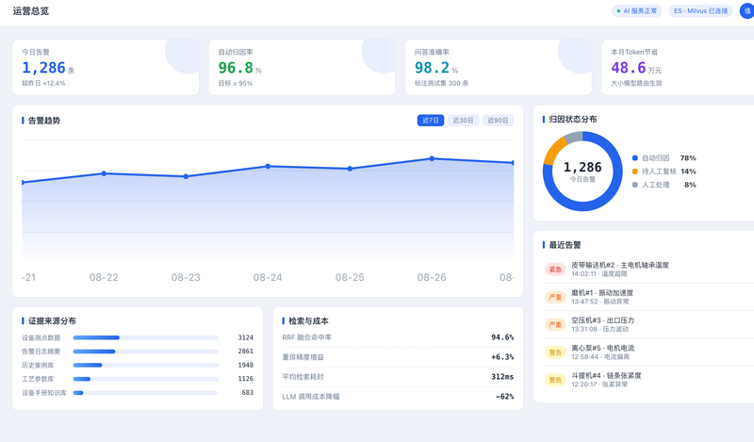Switch the trend chart to 近30日
This screenshot has width=754, height=442.
(463, 121)
